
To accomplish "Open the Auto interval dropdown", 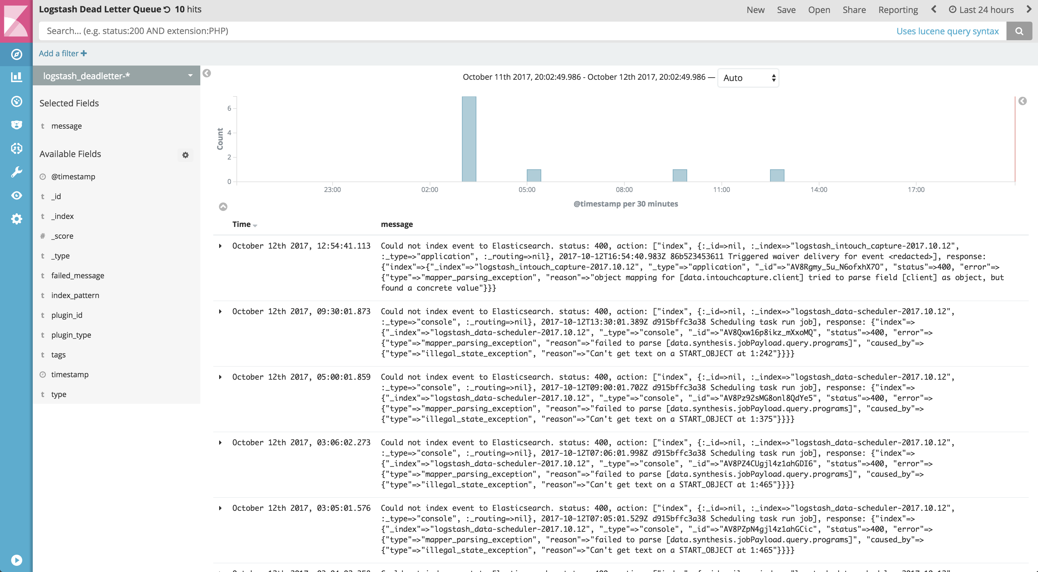I will click(x=748, y=78).
